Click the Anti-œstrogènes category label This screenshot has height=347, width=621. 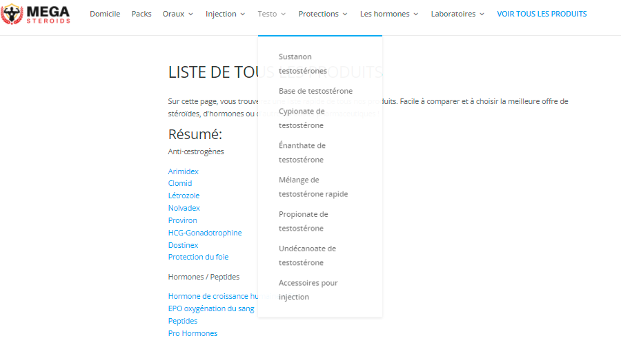[x=196, y=151]
